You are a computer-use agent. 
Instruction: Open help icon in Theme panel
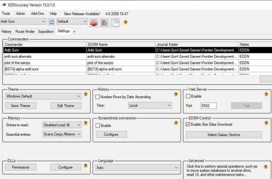[x=86, y=94]
